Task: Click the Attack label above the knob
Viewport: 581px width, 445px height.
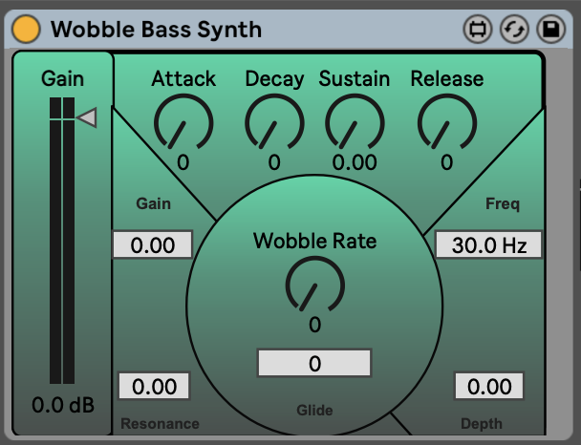Action: tap(183, 78)
